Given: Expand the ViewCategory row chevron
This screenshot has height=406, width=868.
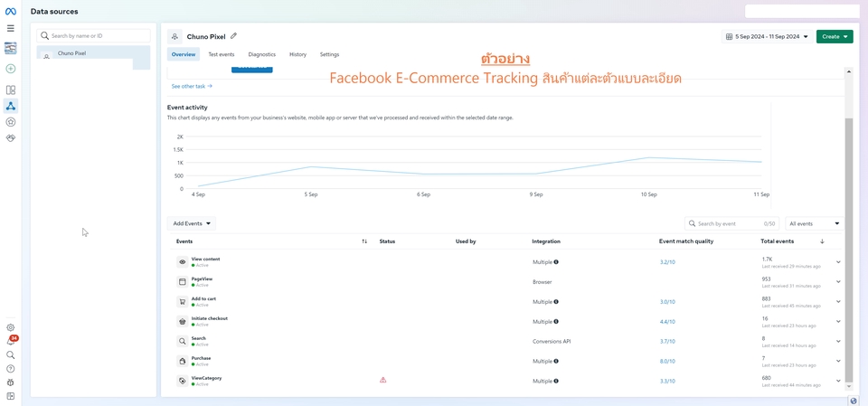Looking at the screenshot, I should point(838,381).
